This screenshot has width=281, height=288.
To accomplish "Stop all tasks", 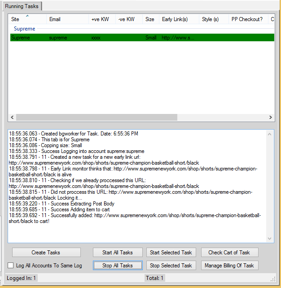I will [118, 266].
